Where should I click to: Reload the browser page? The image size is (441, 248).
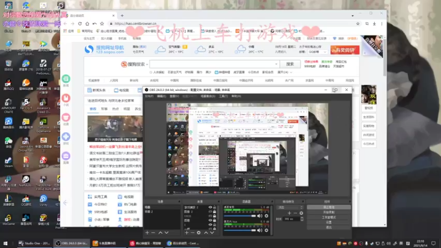80,24
